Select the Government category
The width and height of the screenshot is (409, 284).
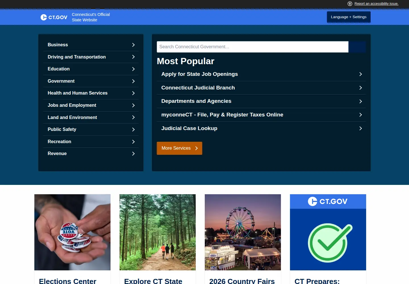pyautogui.click(x=91, y=81)
